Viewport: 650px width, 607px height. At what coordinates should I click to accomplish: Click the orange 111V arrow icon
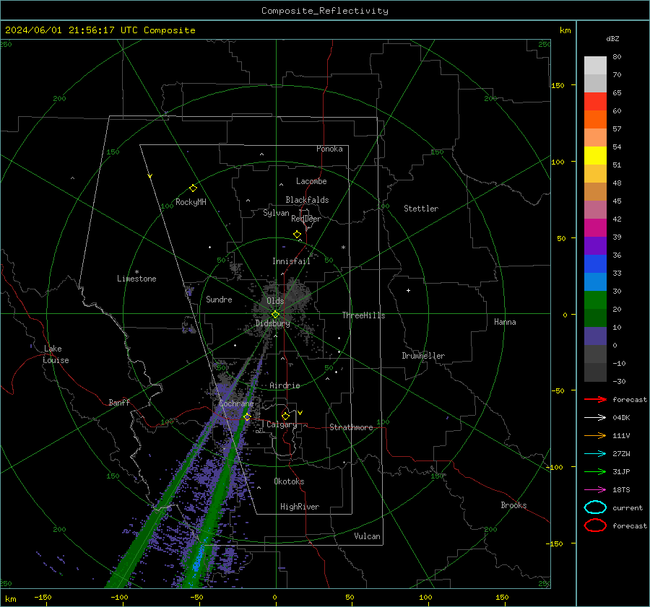[595, 435]
